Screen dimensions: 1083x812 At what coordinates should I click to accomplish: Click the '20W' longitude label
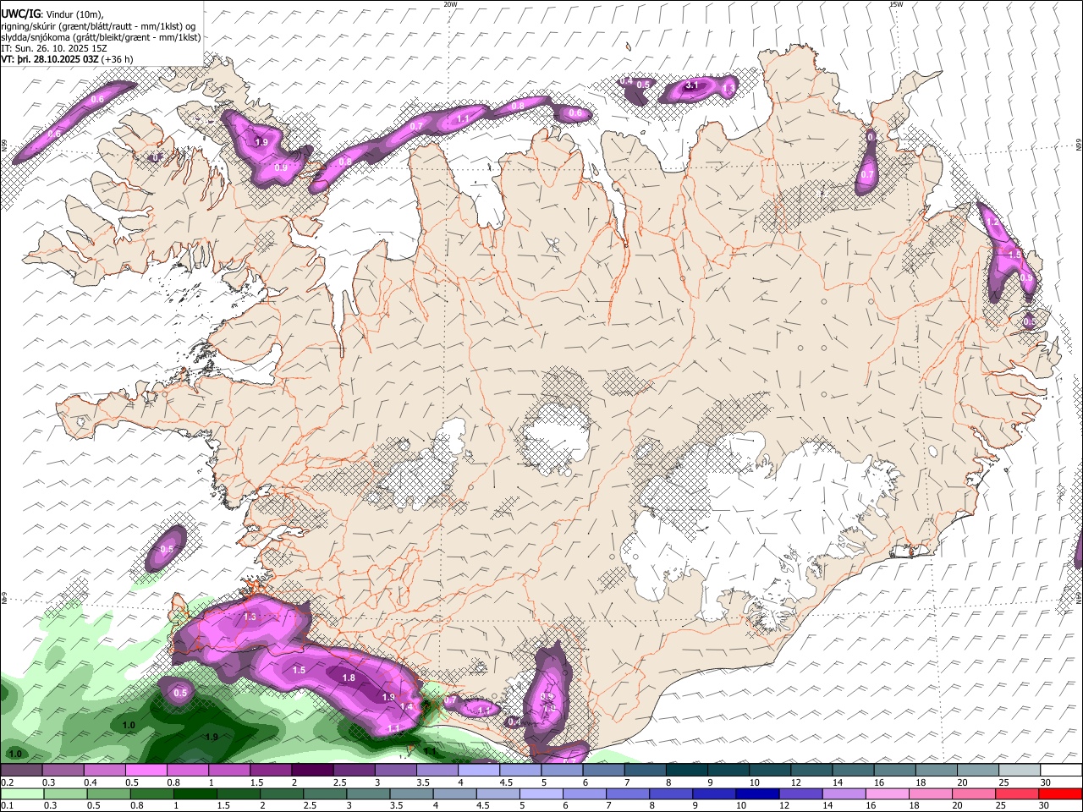coord(450,4)
